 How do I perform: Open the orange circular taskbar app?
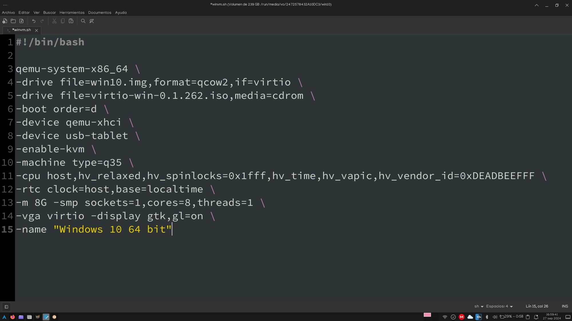click(x=54, y=317)
